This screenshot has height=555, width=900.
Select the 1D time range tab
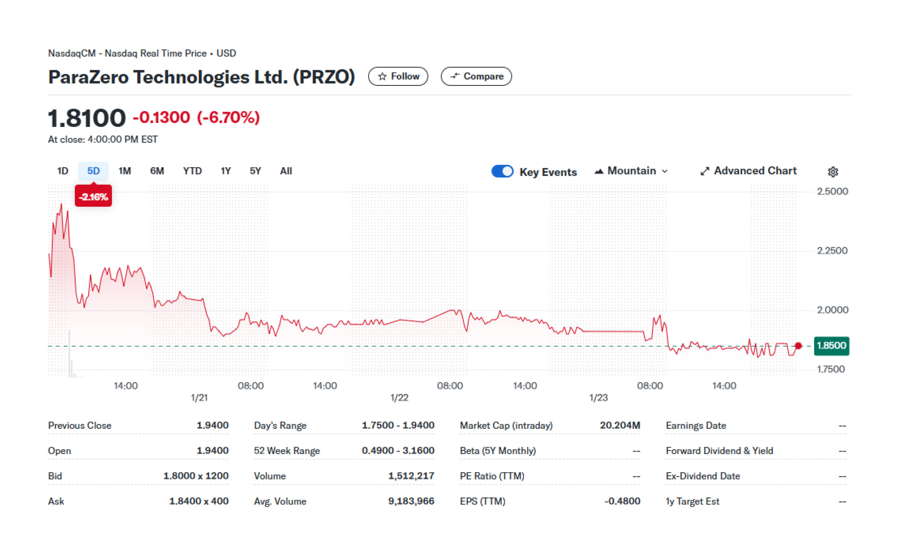click(63, 171)
